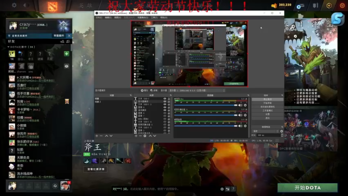This screenshot has width=348, height=196.
Task: Go back with Dota arrow button
Action: [25, 5]
